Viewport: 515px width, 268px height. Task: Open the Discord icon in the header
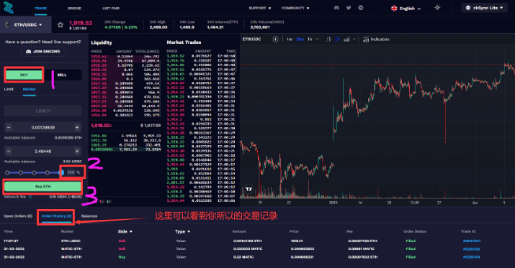coord(336,7)
